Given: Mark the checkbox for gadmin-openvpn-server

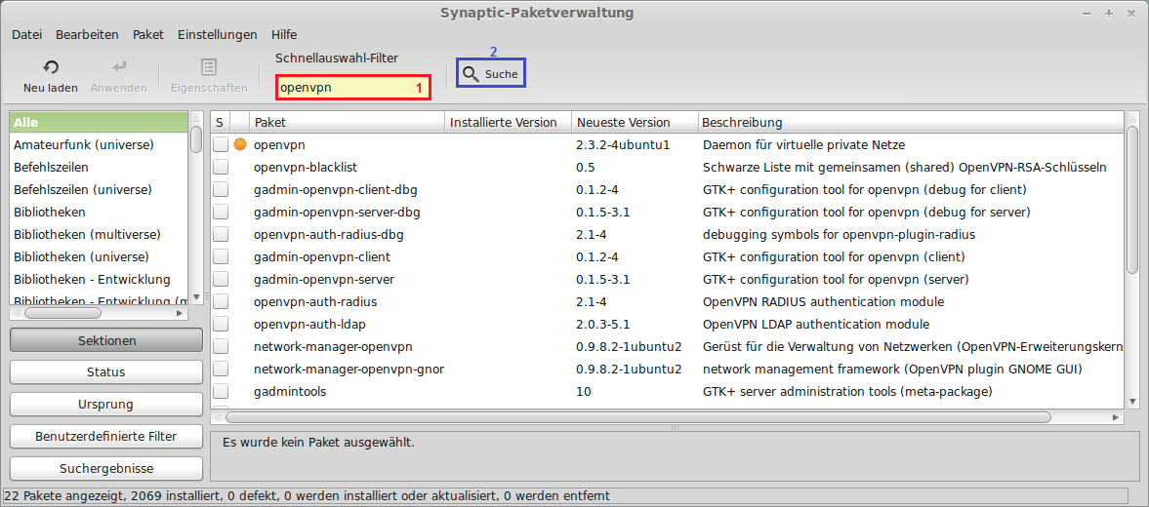Looking at the screenshot, I should (x=221, y=280).
